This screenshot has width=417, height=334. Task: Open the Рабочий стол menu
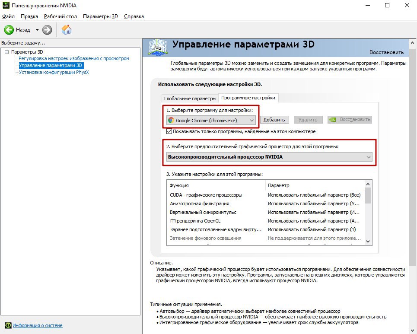(x=60, y=16)
